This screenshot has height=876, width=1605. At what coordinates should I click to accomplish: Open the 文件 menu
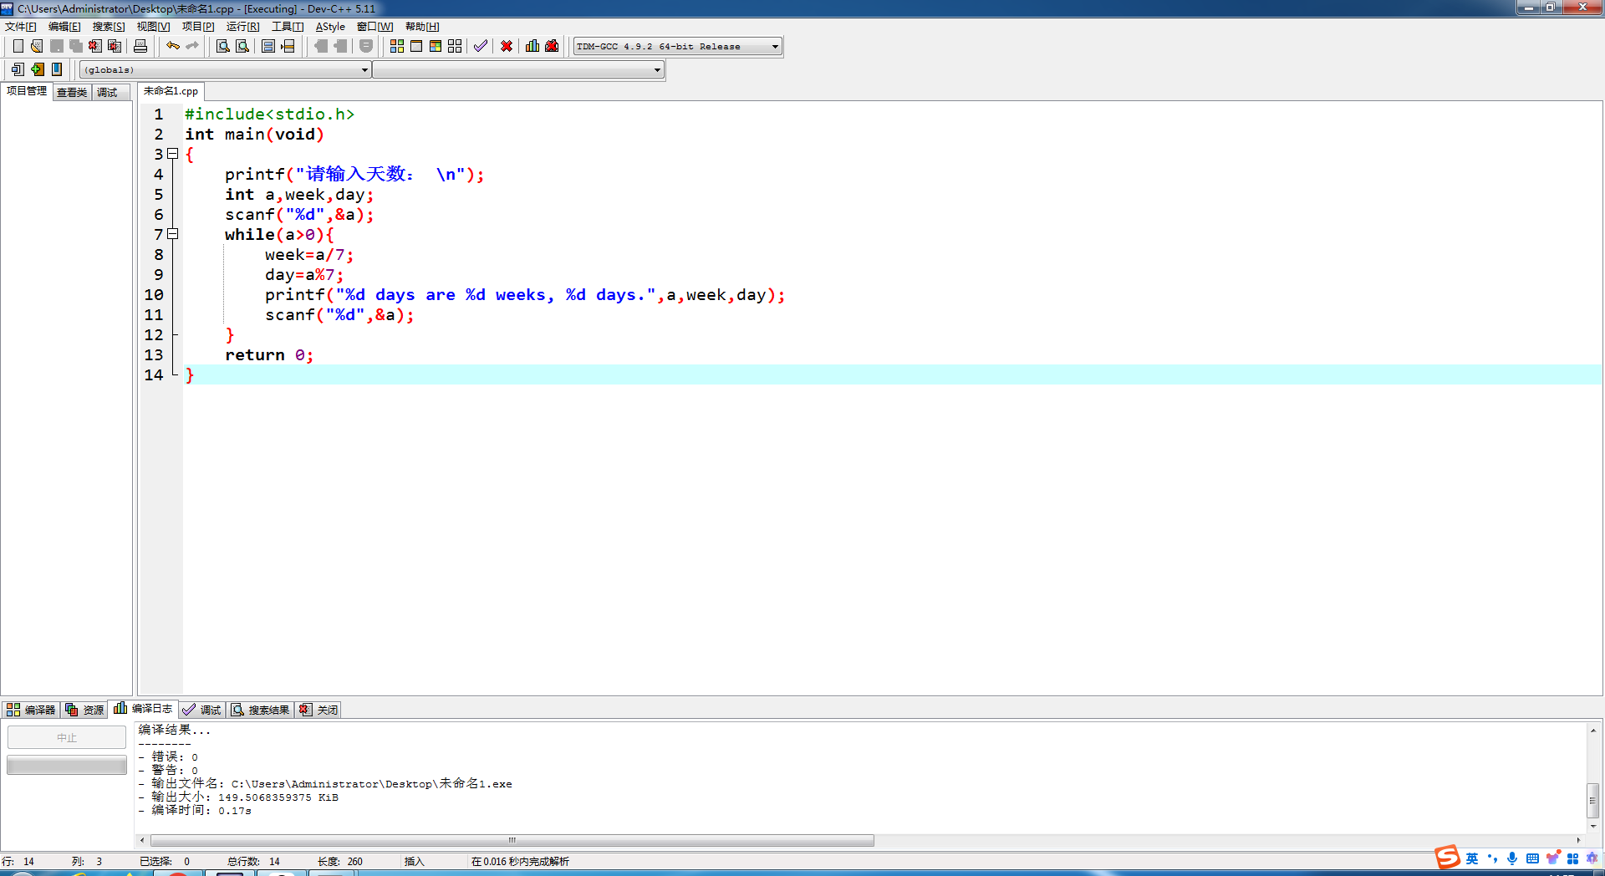point(21,27)
